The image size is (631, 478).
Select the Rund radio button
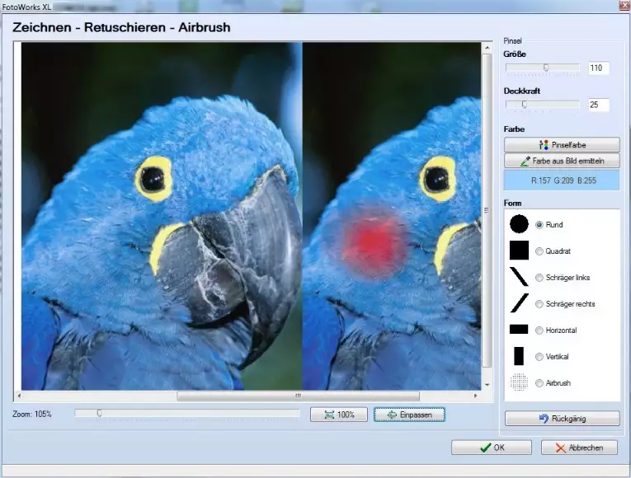point(540,224)
